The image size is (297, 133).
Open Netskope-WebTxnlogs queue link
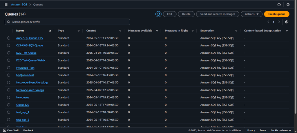point(30,90)
